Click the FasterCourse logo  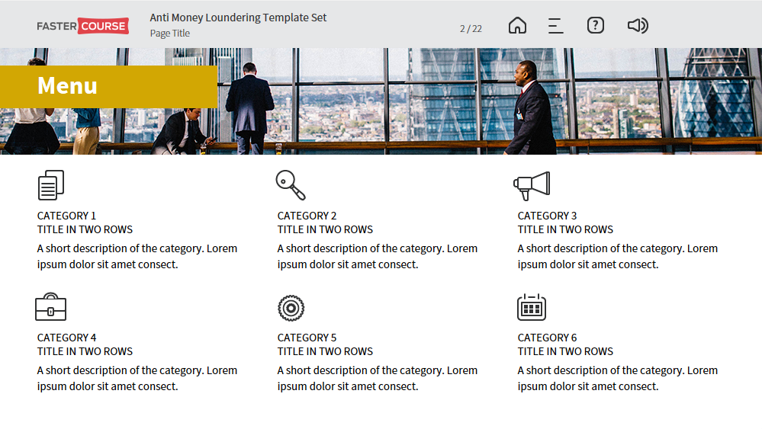click(x=82, y=26)
